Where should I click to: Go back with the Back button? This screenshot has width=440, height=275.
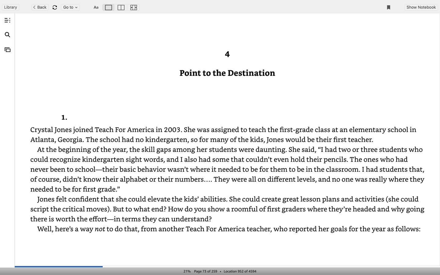40,7
